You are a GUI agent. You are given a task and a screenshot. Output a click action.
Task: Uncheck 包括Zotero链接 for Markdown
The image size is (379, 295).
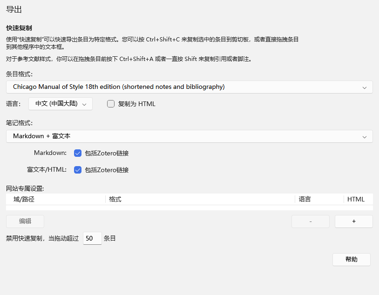(x=77, y=153)
